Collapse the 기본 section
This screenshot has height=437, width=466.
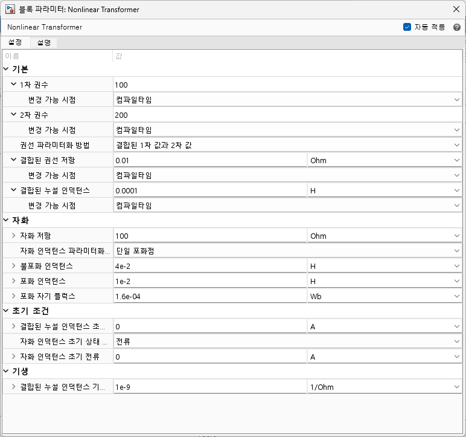(6, 69)
